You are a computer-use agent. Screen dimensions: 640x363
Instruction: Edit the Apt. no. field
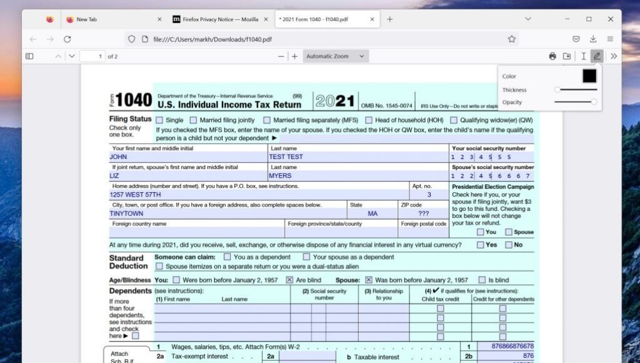tap(429, 195)
